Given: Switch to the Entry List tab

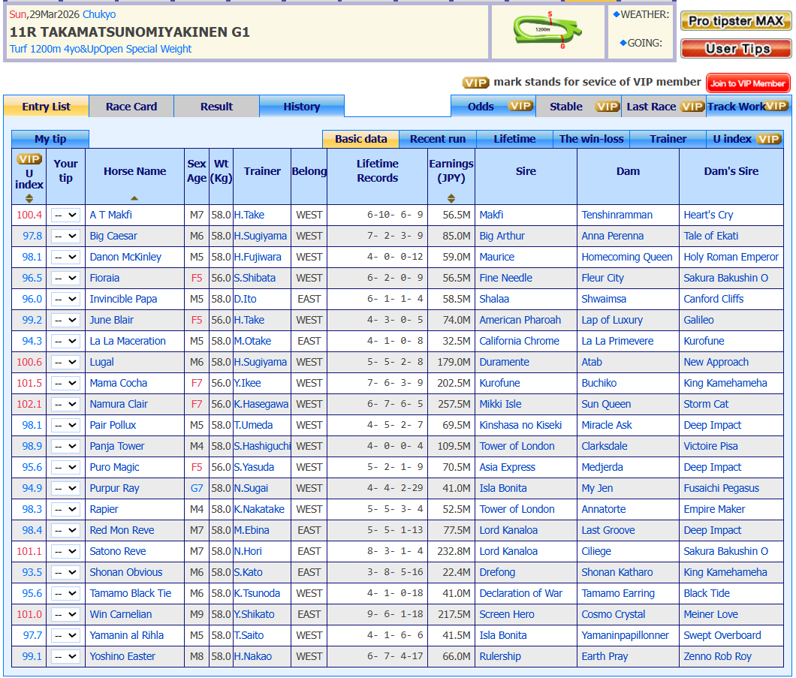Looking at the screenshot, I should point(47,107).
